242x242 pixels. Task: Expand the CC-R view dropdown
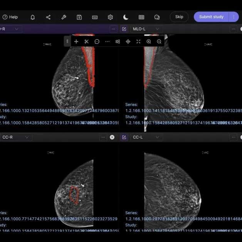point(27,137)
